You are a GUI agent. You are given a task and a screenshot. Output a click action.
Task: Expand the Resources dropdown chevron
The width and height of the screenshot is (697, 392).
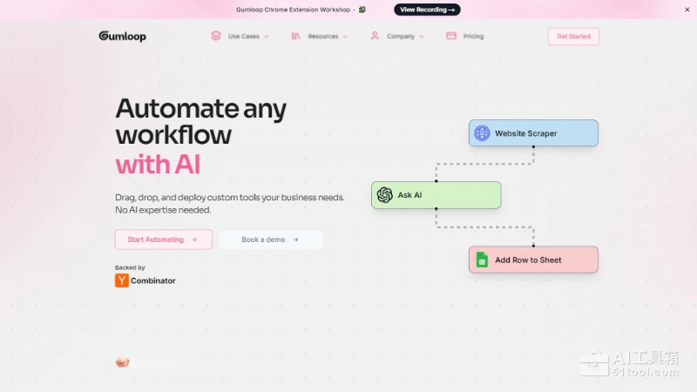pos(345,37)
